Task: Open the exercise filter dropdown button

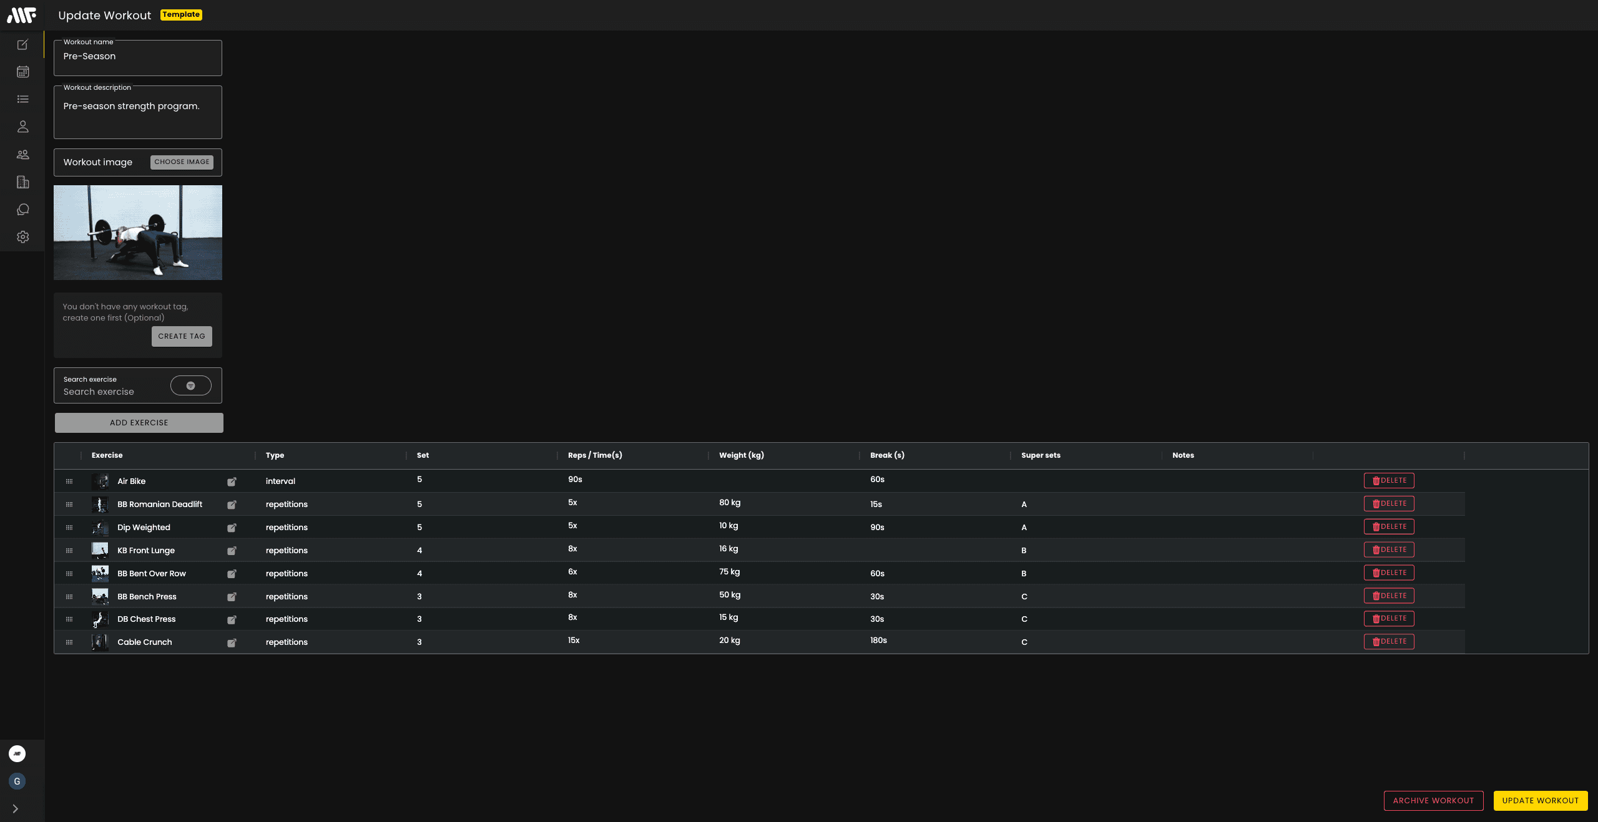Action: coord(190,385)
